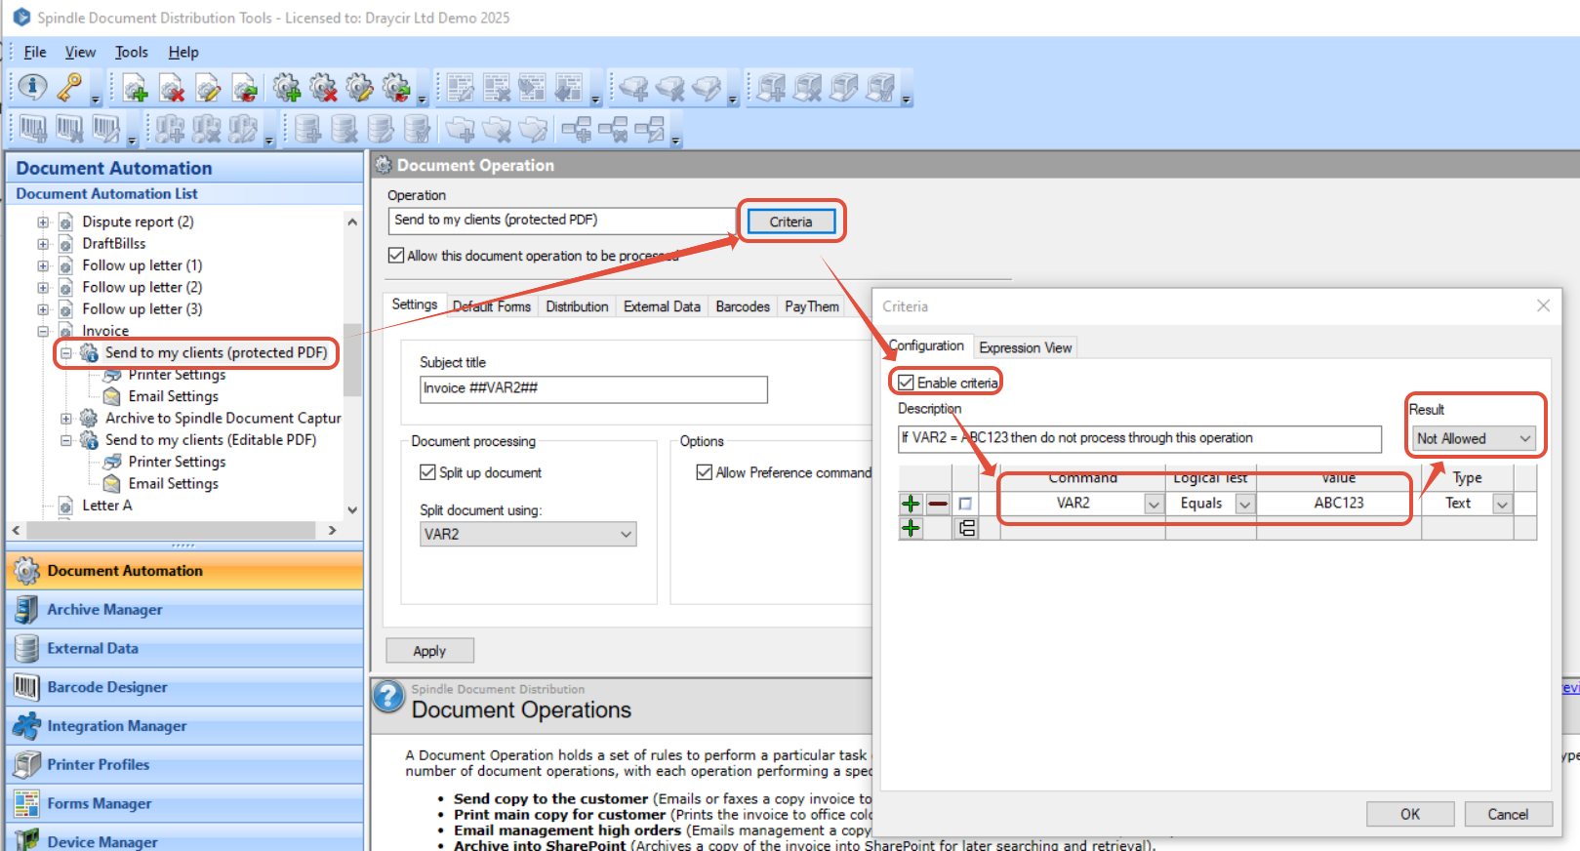Click down arrow of document list scrollbar
The width and height of the screenshot is (1580, 851).
(x=352, y=509)
